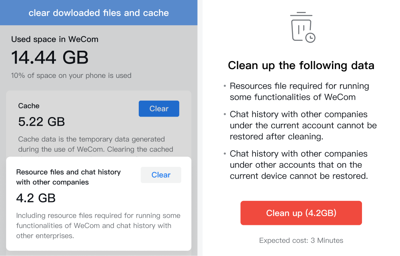Select the Resource files and chat history heading
Image resolution: width=400 pixels, height=256 pixels.
(68, 177)
